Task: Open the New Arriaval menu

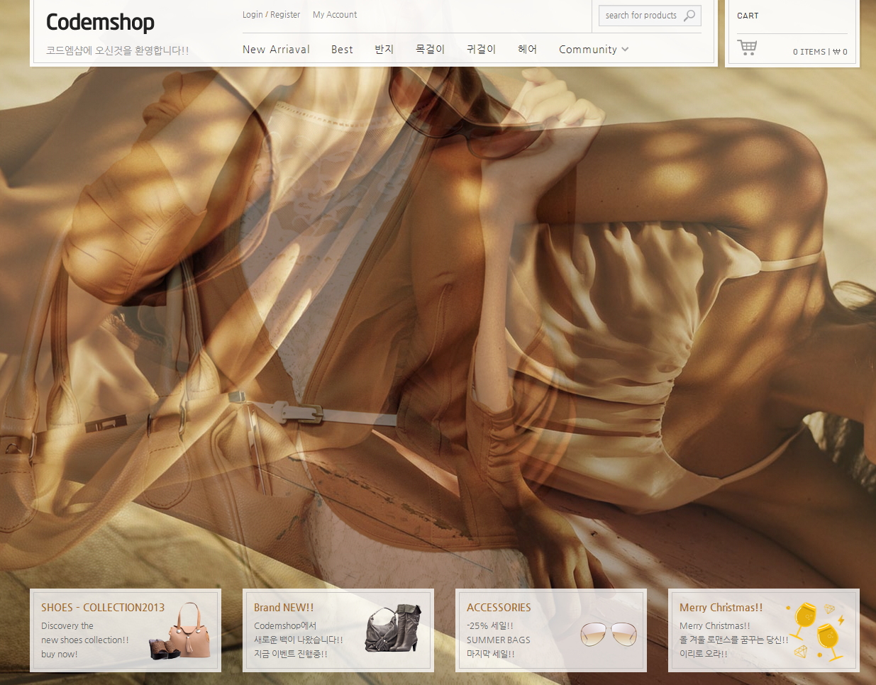Action: click(x=276, y=50)
